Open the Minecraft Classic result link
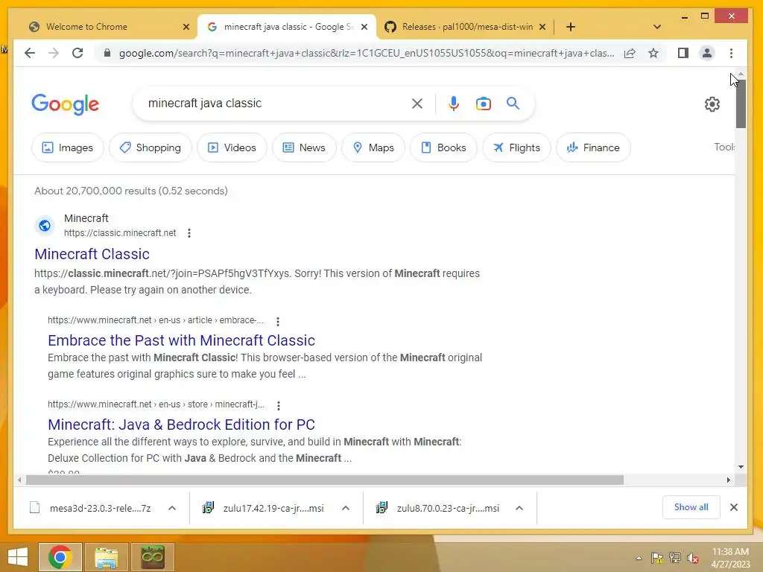 tap(92, 254)
